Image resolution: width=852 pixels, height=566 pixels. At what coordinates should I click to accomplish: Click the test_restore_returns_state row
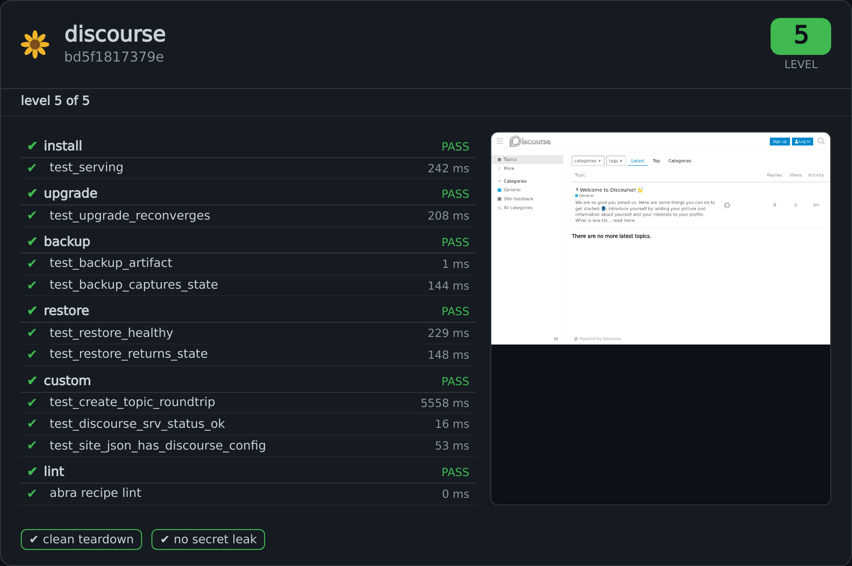[x=248, y=354]
